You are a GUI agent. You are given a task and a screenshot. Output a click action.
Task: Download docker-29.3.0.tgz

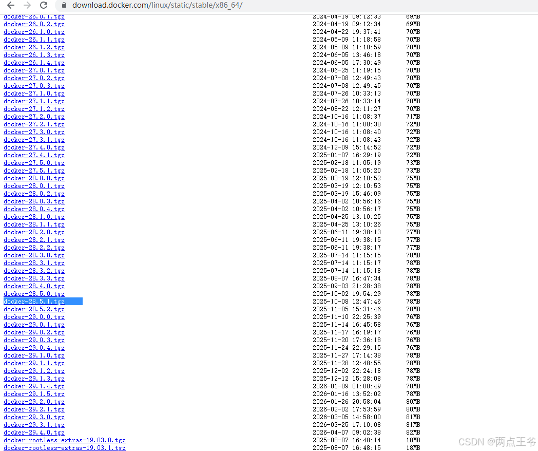click(x=34, y=417)
